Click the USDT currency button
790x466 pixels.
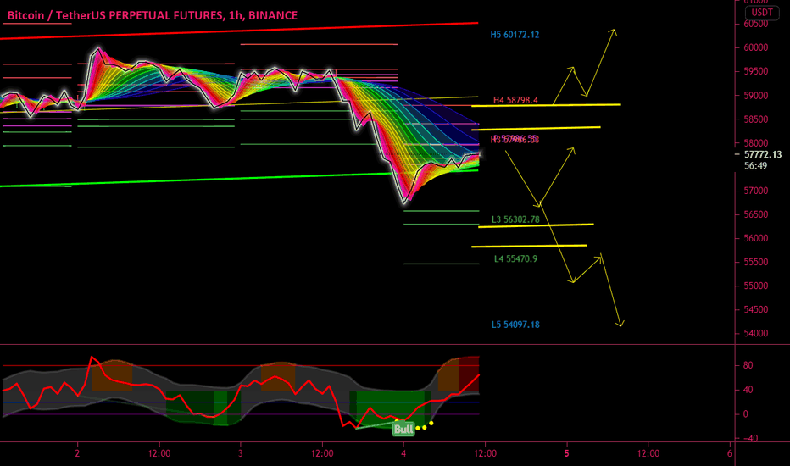[x=762, y=13]
